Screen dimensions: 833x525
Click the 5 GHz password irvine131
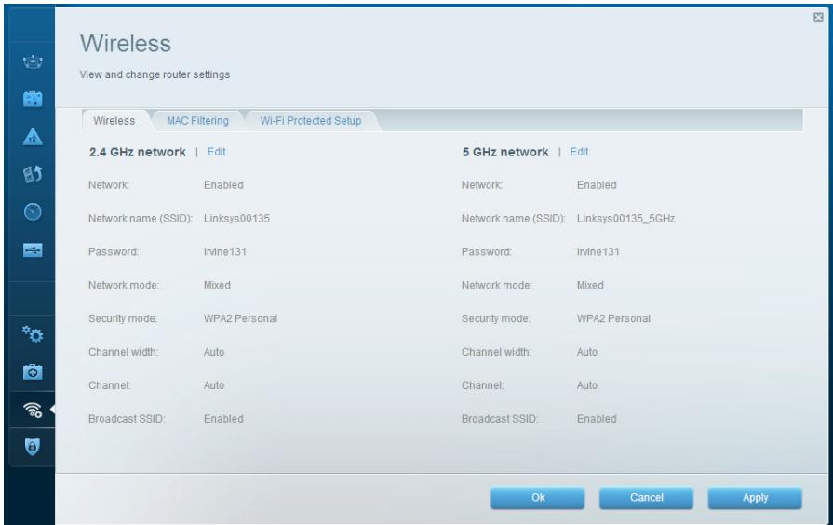click(598, 252)
